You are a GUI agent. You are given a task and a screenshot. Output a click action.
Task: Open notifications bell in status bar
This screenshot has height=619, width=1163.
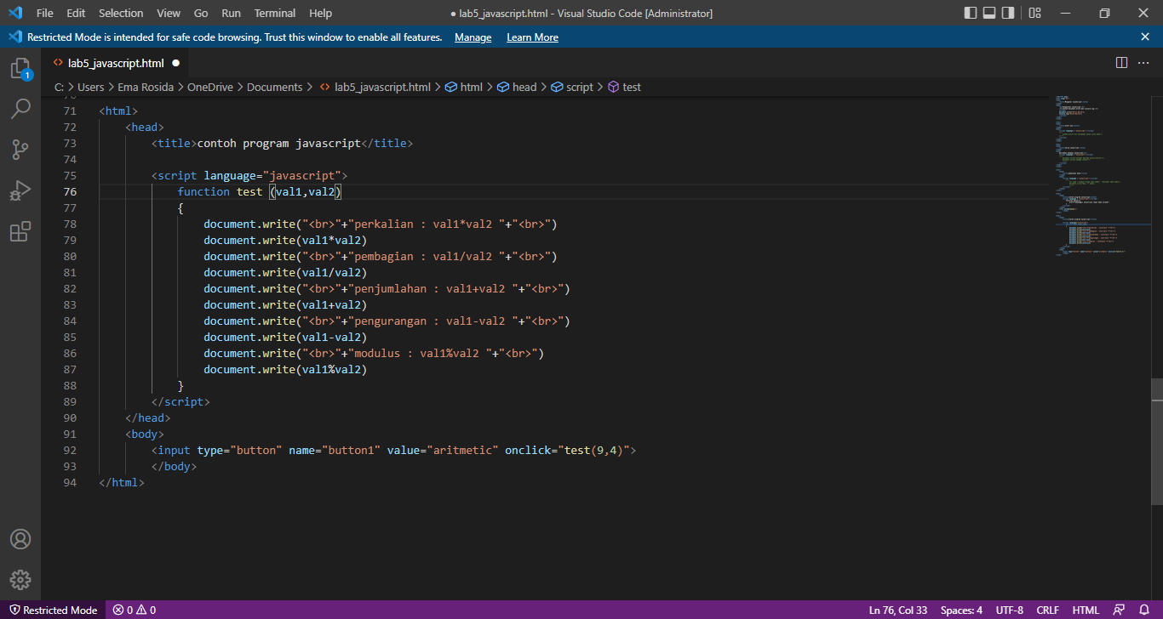pyautogui.click(x=1145, y=610)
